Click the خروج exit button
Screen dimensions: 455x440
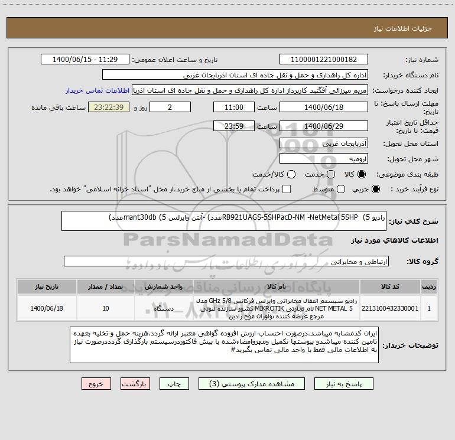click(96, 384)
